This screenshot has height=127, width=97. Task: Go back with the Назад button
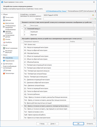coord(42,124)
